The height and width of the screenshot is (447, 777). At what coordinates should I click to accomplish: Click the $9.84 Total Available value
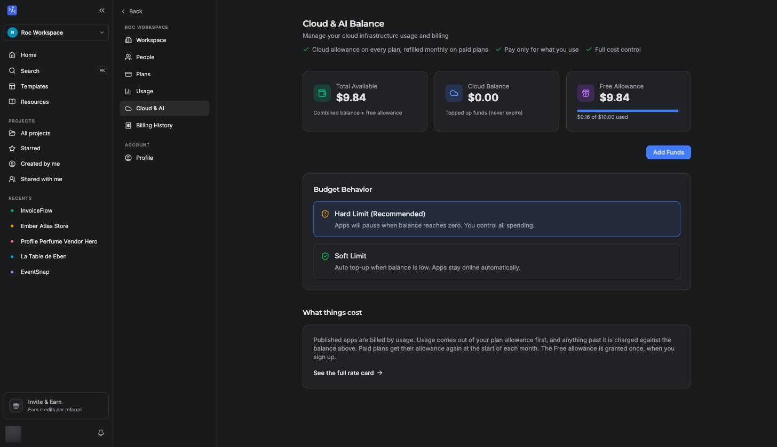tap(351, 97)
